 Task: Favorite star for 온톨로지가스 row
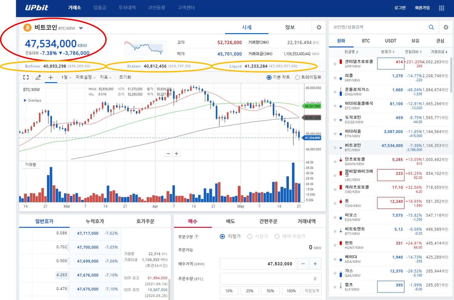pos(335,92)
